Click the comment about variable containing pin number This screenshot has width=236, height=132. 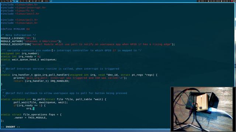[x=71, y=51]
